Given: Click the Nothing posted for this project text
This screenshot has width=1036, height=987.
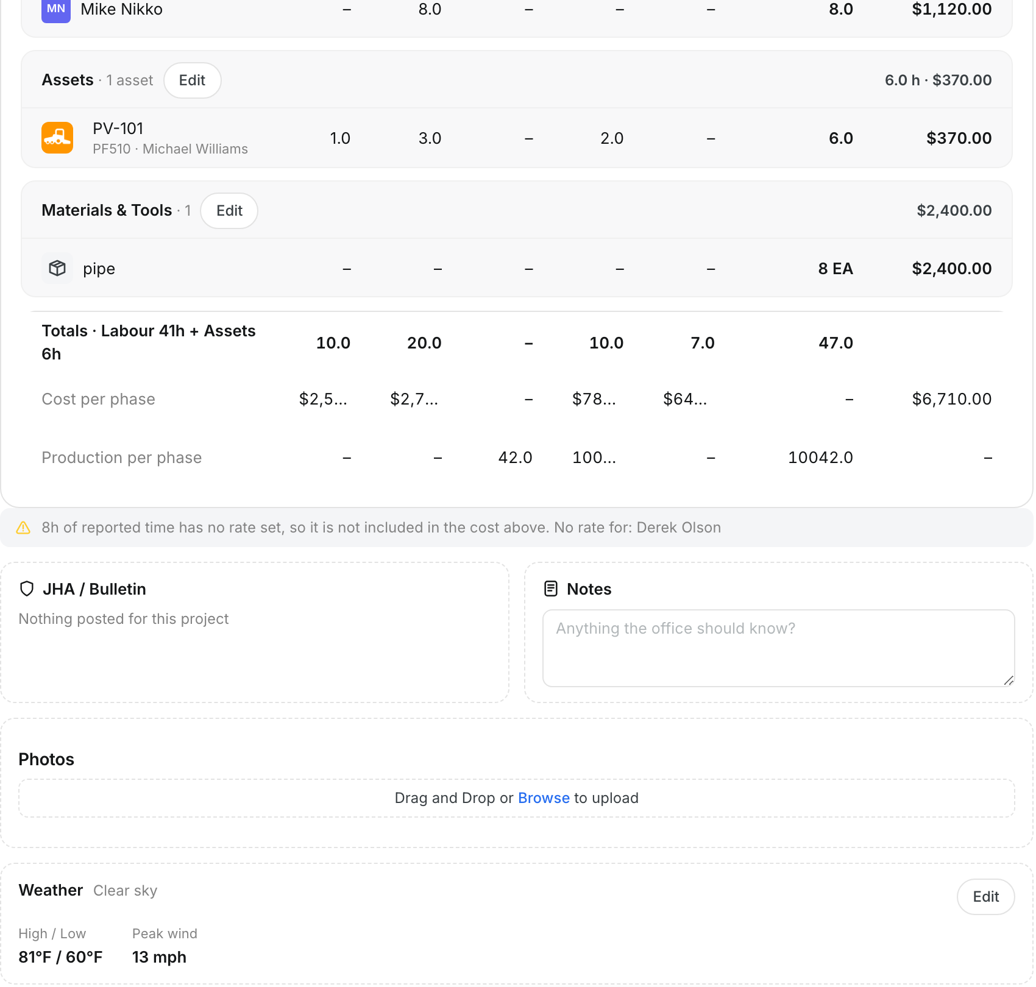Looking at the screenshot, I should click(x=124, y=619).
